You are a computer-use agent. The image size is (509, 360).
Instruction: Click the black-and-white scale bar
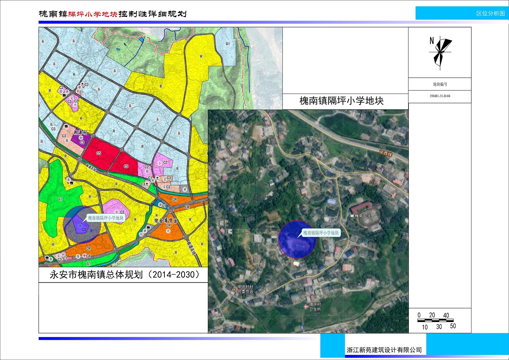435,320
